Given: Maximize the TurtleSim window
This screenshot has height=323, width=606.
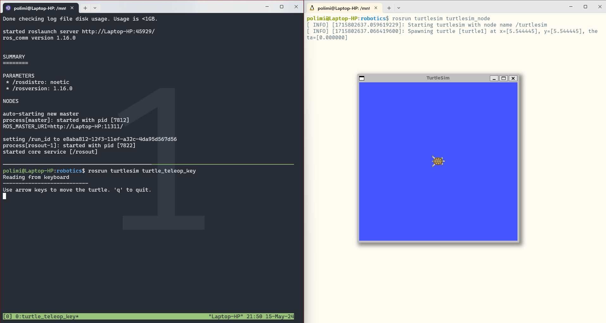Looking at the screenshot, I should point(503,78).
